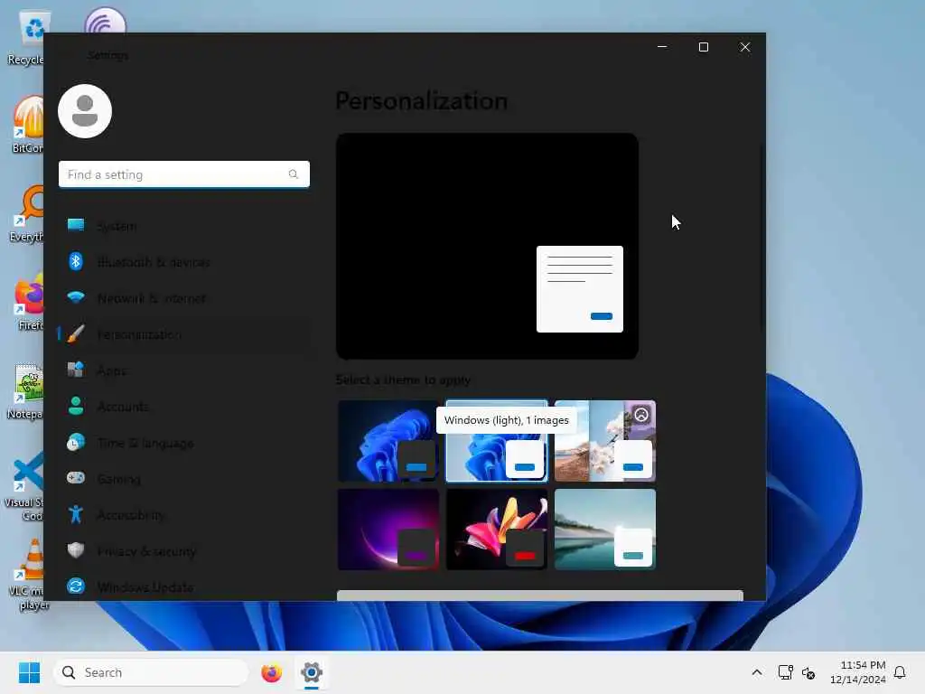
Task: Open the notifications bell
Action: point(900,672)
